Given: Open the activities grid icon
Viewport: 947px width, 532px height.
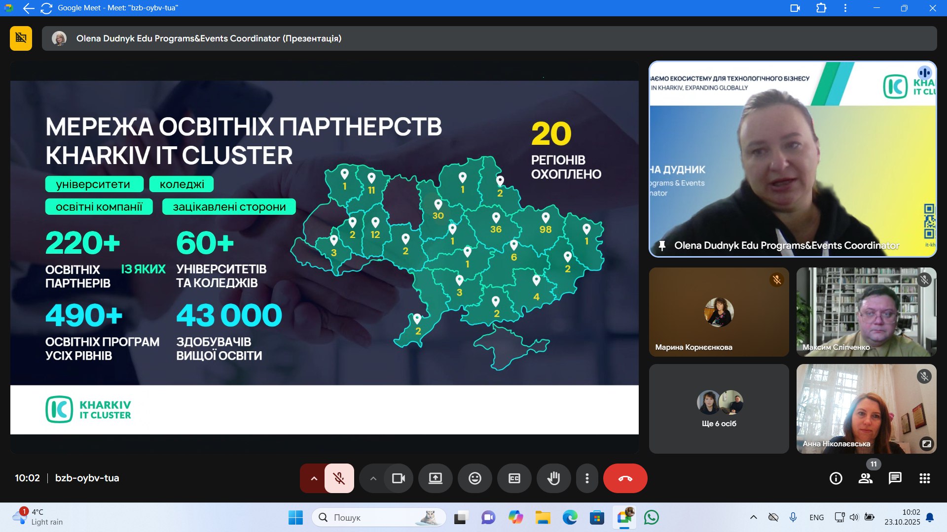Looking at the screenshot, I should click(924, 478).
